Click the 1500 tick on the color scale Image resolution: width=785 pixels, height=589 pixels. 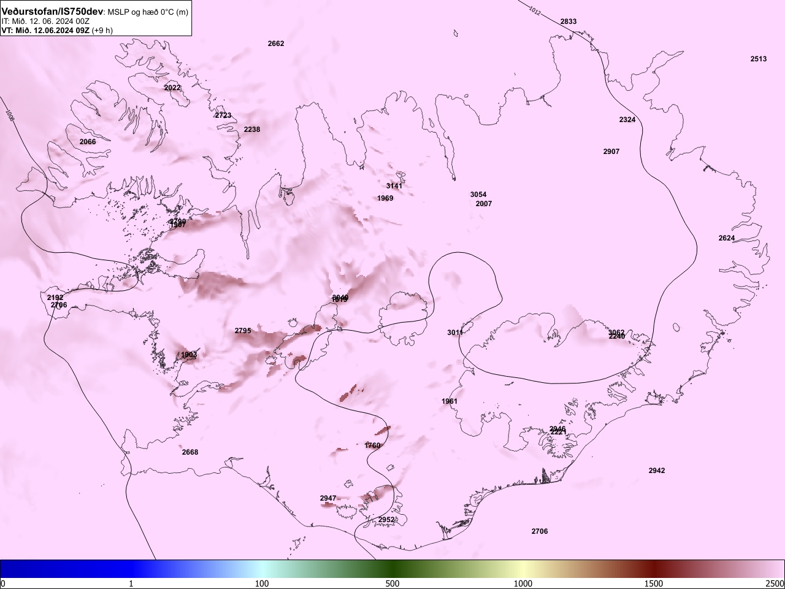coord(654,583)
